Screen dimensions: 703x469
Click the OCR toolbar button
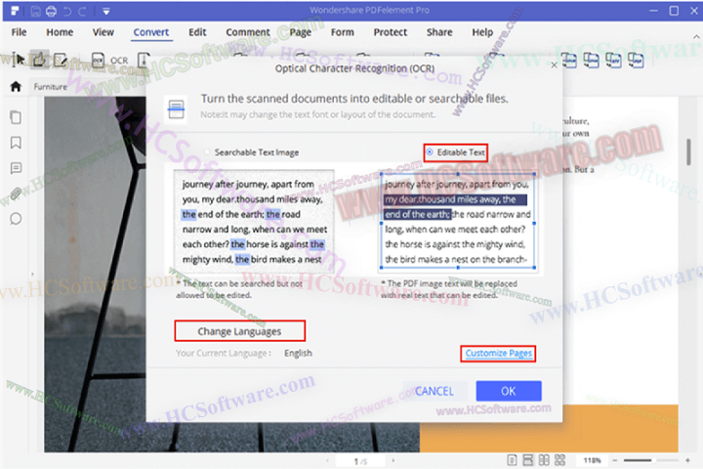point(110,61)
